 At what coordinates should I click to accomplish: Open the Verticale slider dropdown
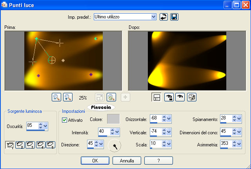pos(169,132)
